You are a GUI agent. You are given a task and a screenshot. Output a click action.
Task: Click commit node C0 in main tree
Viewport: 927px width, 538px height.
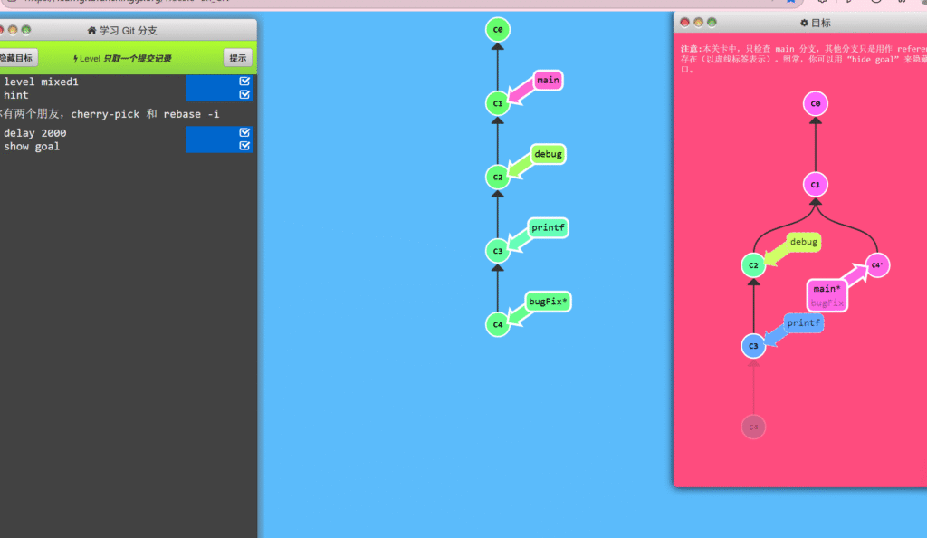[497, 30]
